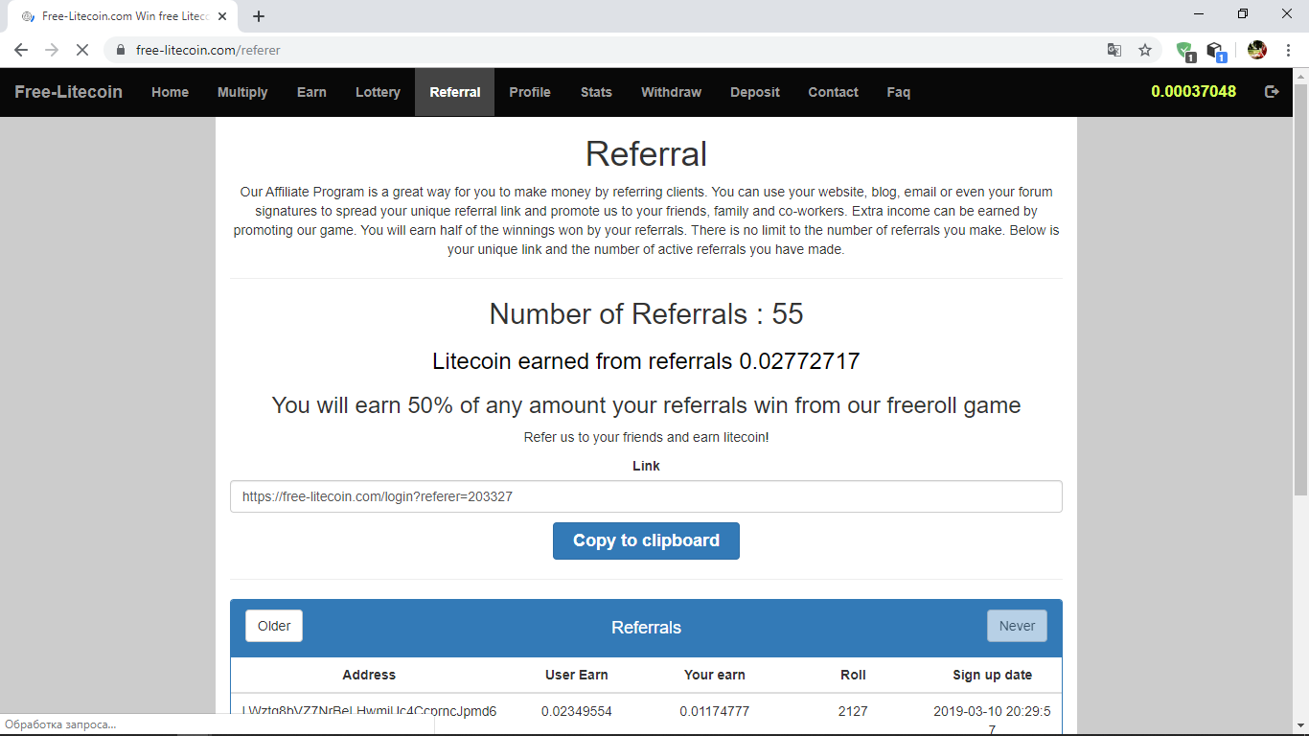Viewport: 1309px width, 736px height.
Task: Open the Contact page
Action: pos(834,92)
